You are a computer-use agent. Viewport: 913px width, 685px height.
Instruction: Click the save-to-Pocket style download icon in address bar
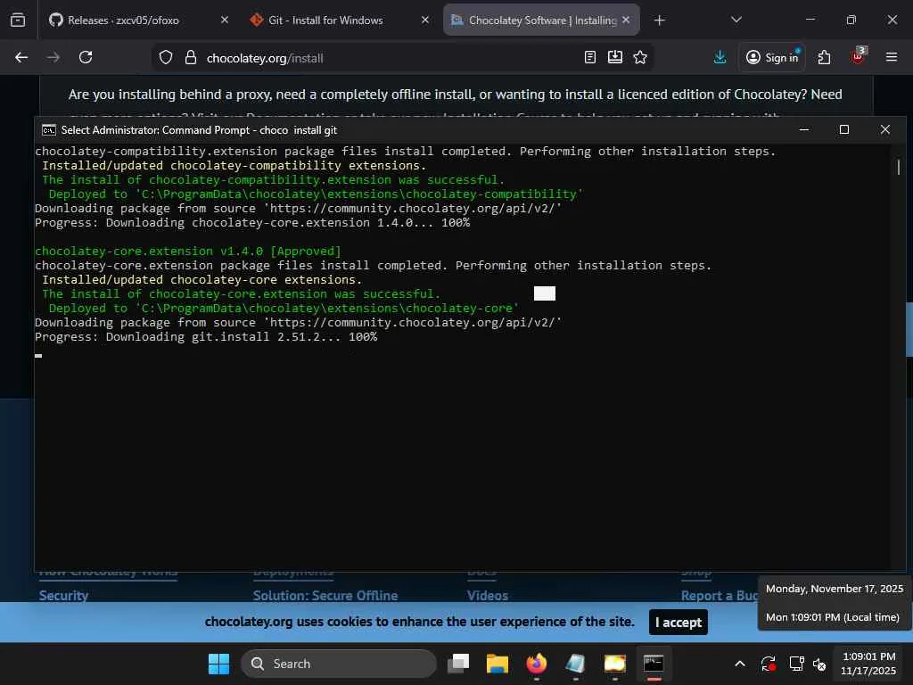coord(615,57)
